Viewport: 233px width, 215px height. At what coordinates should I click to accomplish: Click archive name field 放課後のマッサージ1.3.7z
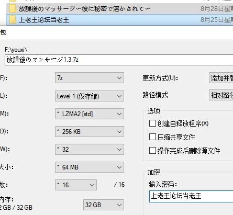click(x=119, y=60)
